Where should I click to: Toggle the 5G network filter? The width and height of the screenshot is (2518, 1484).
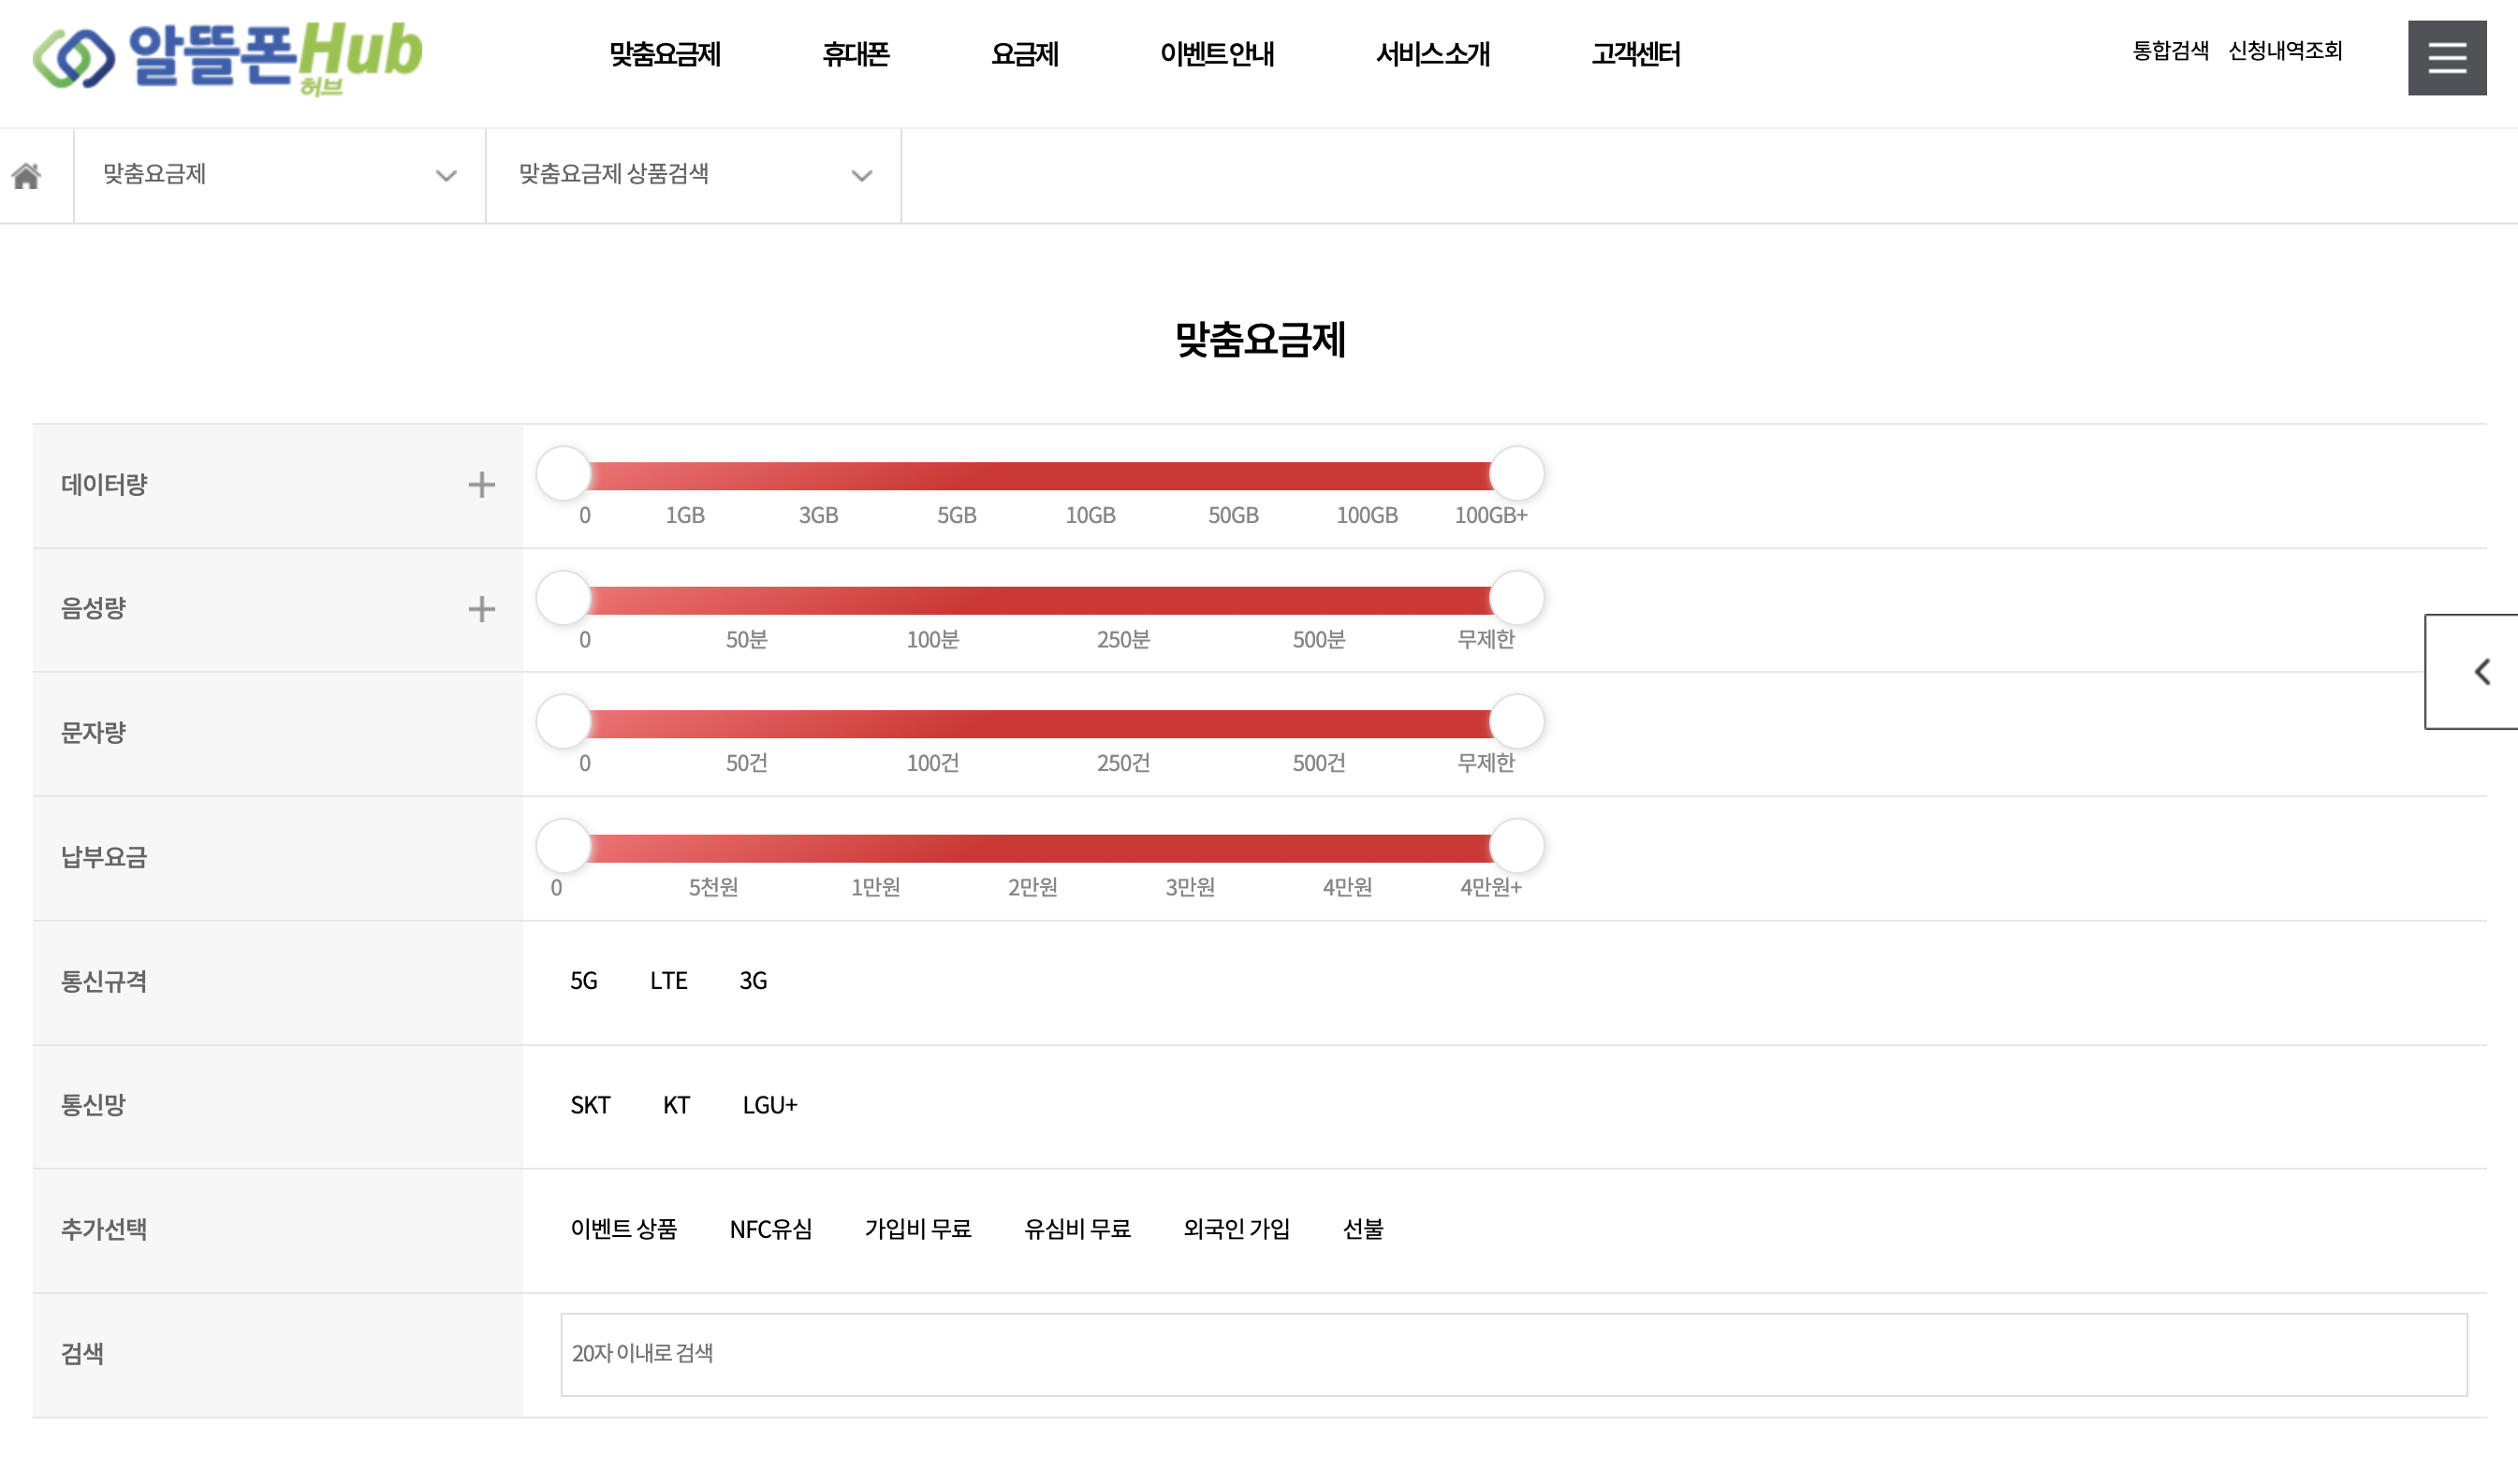[x=583, y=981]
